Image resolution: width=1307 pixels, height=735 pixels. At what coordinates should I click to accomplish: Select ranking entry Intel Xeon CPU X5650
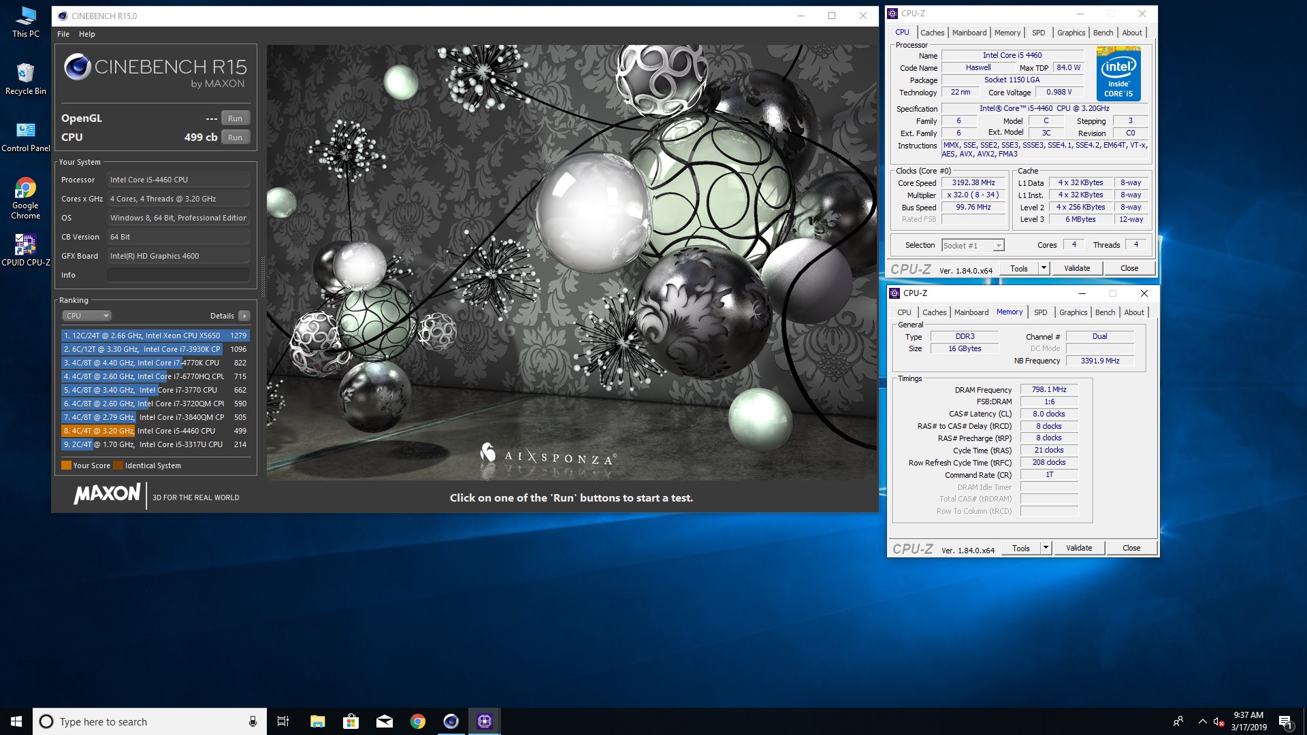155,336
